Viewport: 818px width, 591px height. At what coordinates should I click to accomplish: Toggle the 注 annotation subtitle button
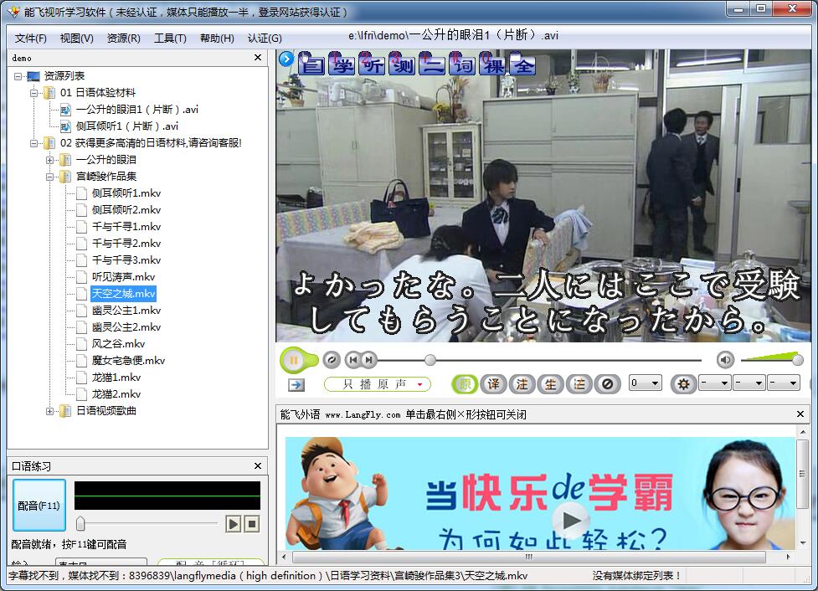tap(522, 383)
